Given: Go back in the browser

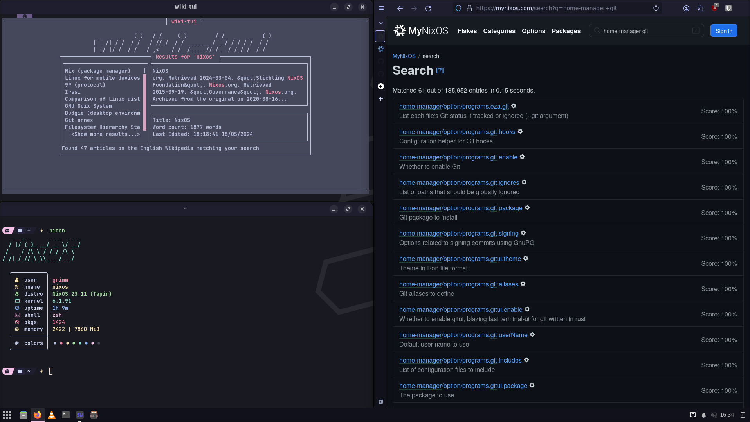Looking at the screenshot, I should tap(400, 8).
